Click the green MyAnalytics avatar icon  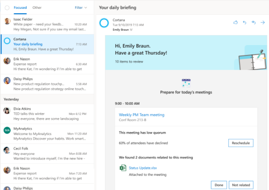7,130
